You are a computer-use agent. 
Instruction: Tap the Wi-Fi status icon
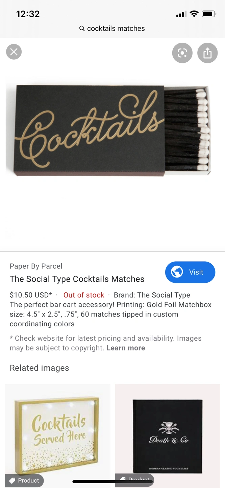pos(194,14)
